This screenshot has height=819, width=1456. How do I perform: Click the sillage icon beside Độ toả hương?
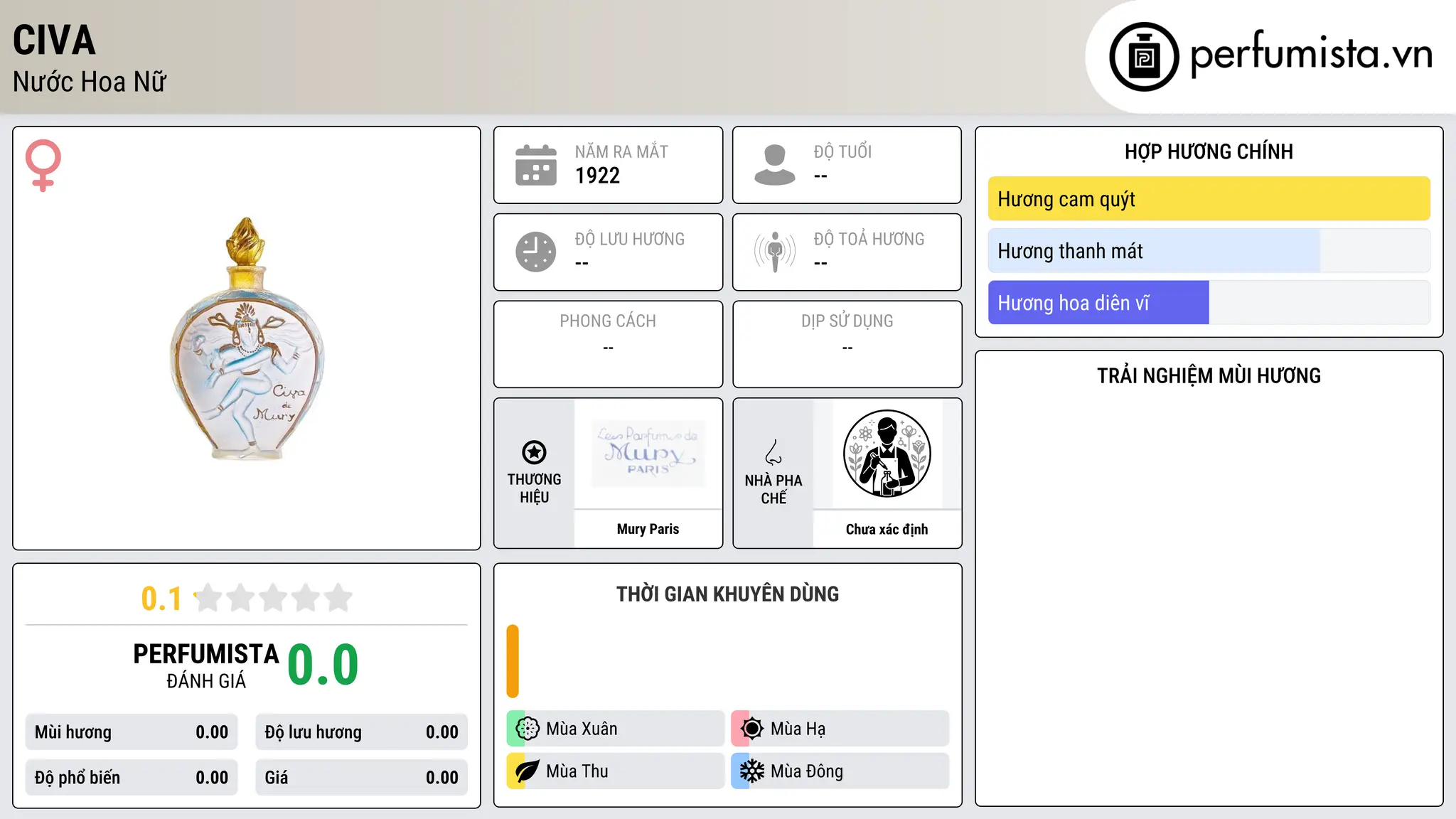click(x=774, y=252)
